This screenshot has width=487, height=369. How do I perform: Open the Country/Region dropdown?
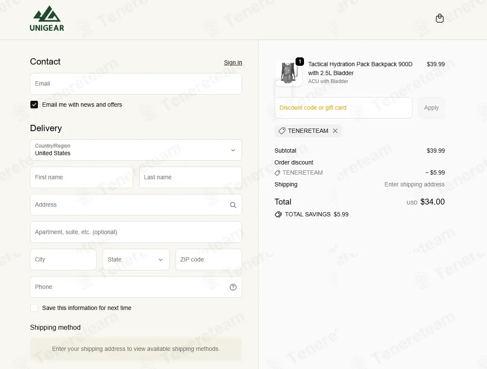136,150
